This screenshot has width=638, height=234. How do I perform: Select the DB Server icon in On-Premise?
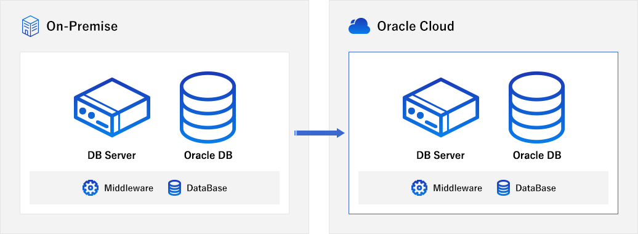coord(112,107)
